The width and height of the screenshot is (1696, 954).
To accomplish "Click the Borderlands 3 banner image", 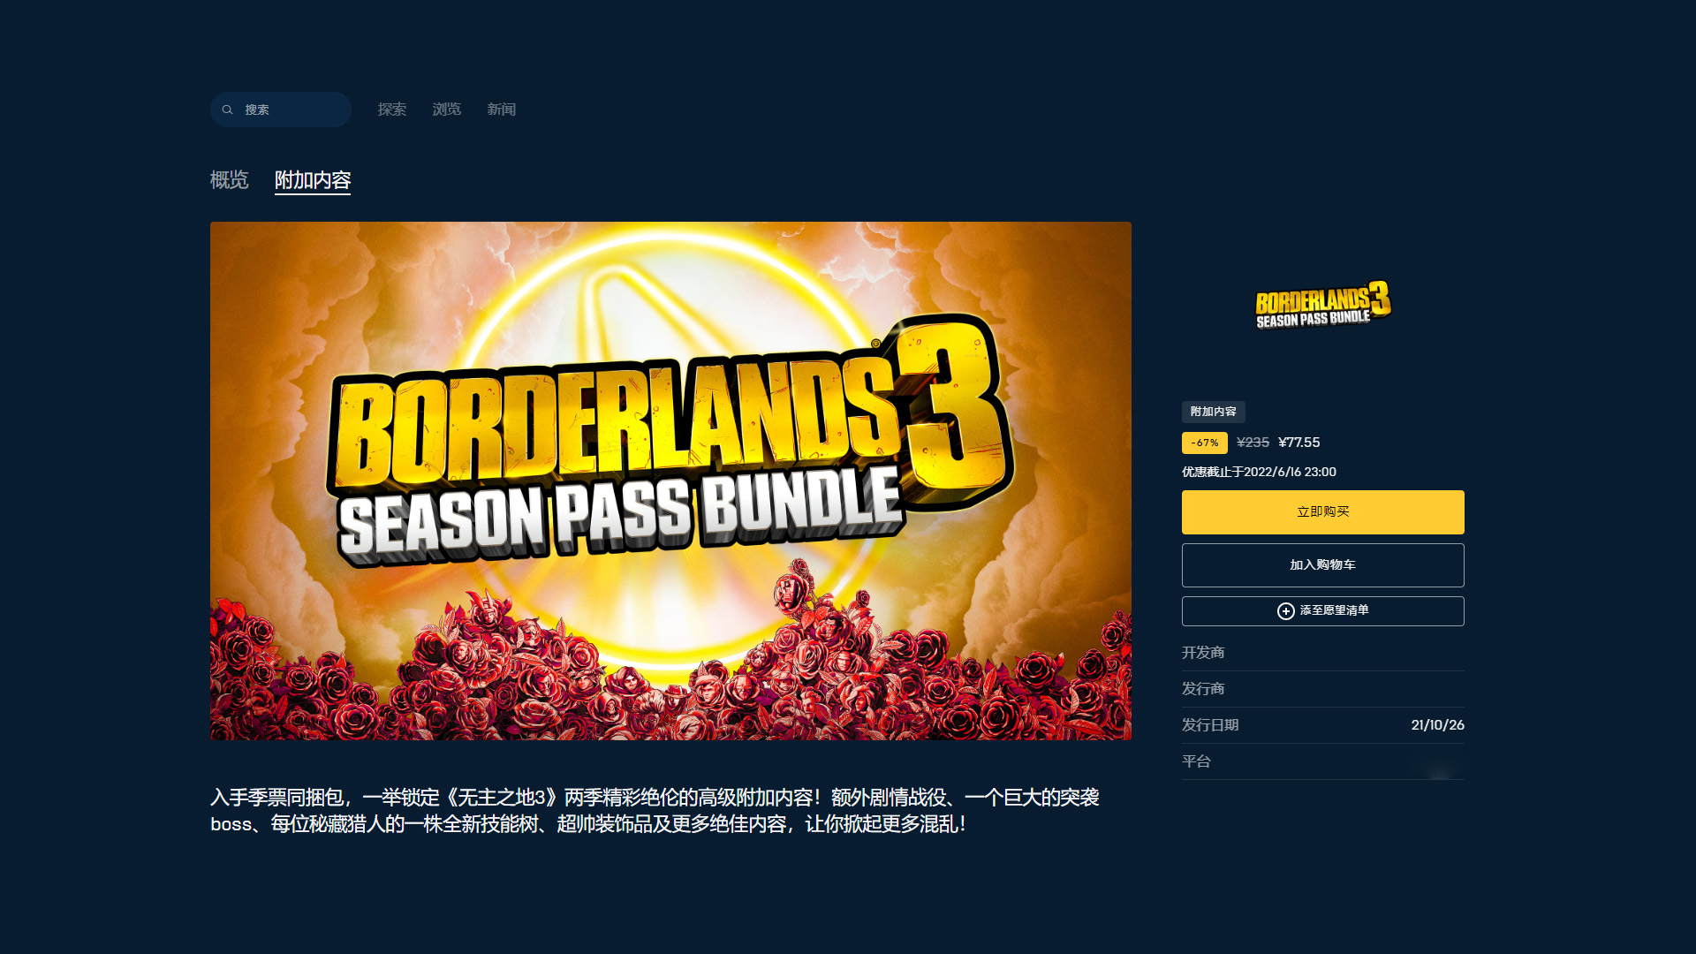I will [x=670, y=481].
